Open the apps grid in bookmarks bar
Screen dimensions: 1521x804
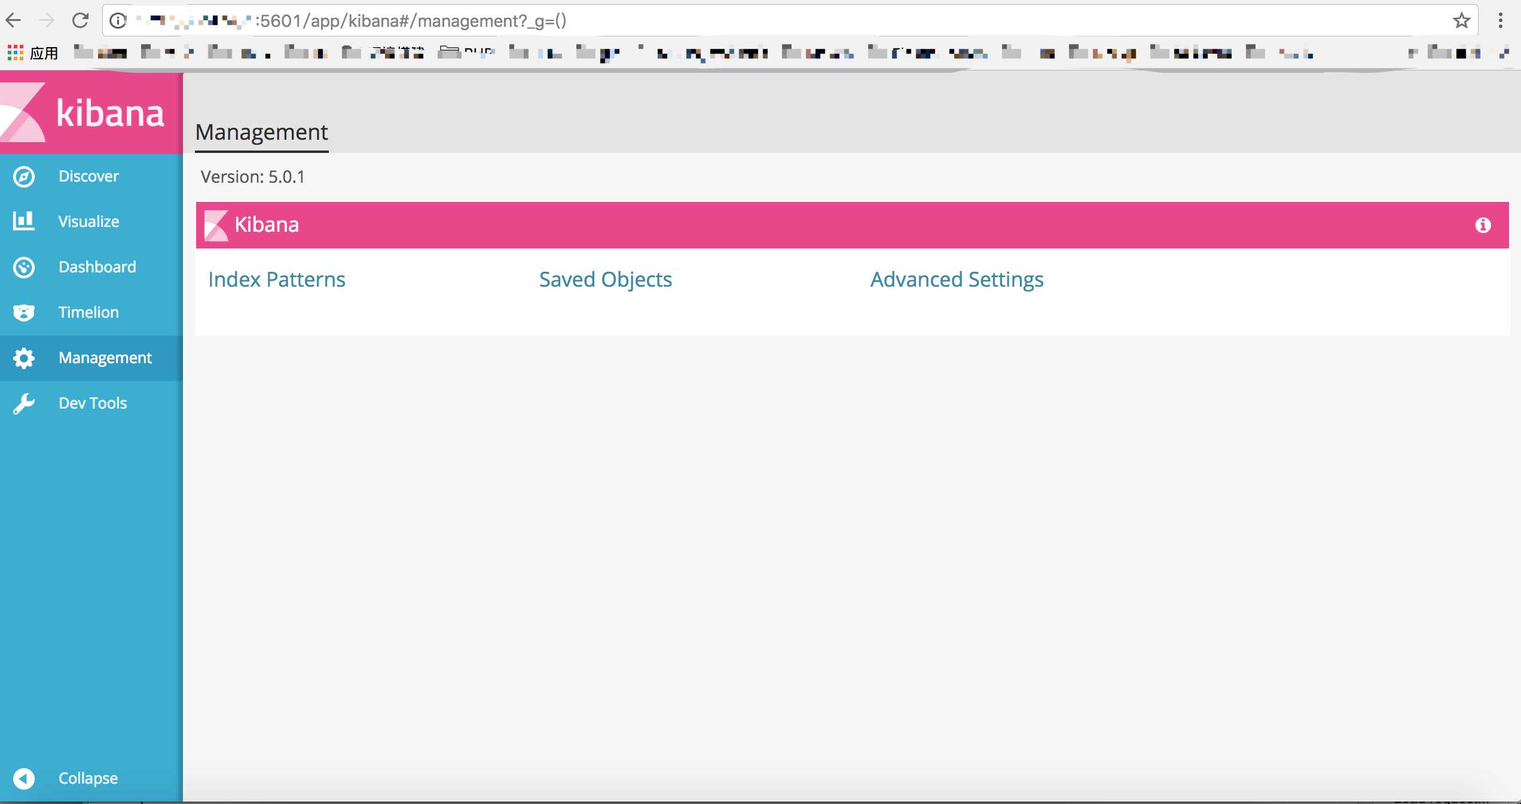[x=15, y=53]
